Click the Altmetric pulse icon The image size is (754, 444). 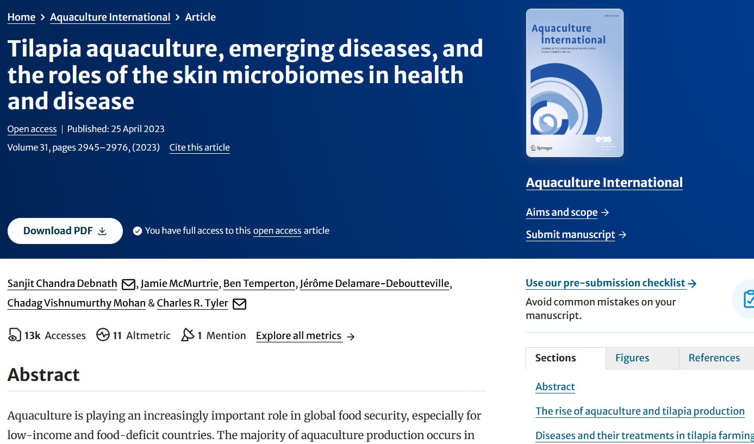103,335
